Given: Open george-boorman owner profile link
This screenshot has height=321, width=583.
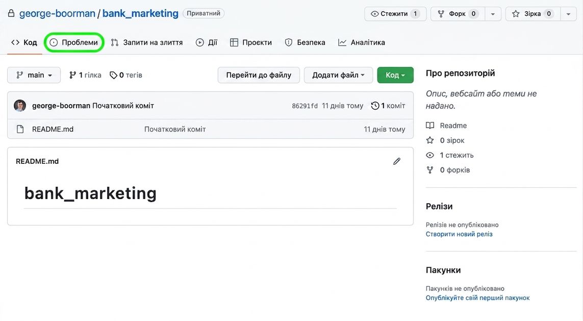Looking at the screenshot, I should 57,13.
